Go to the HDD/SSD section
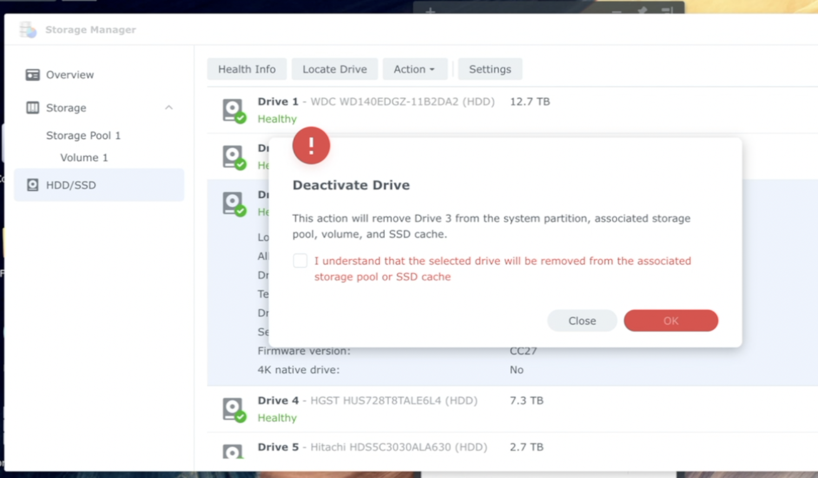 tap(71, 185)
